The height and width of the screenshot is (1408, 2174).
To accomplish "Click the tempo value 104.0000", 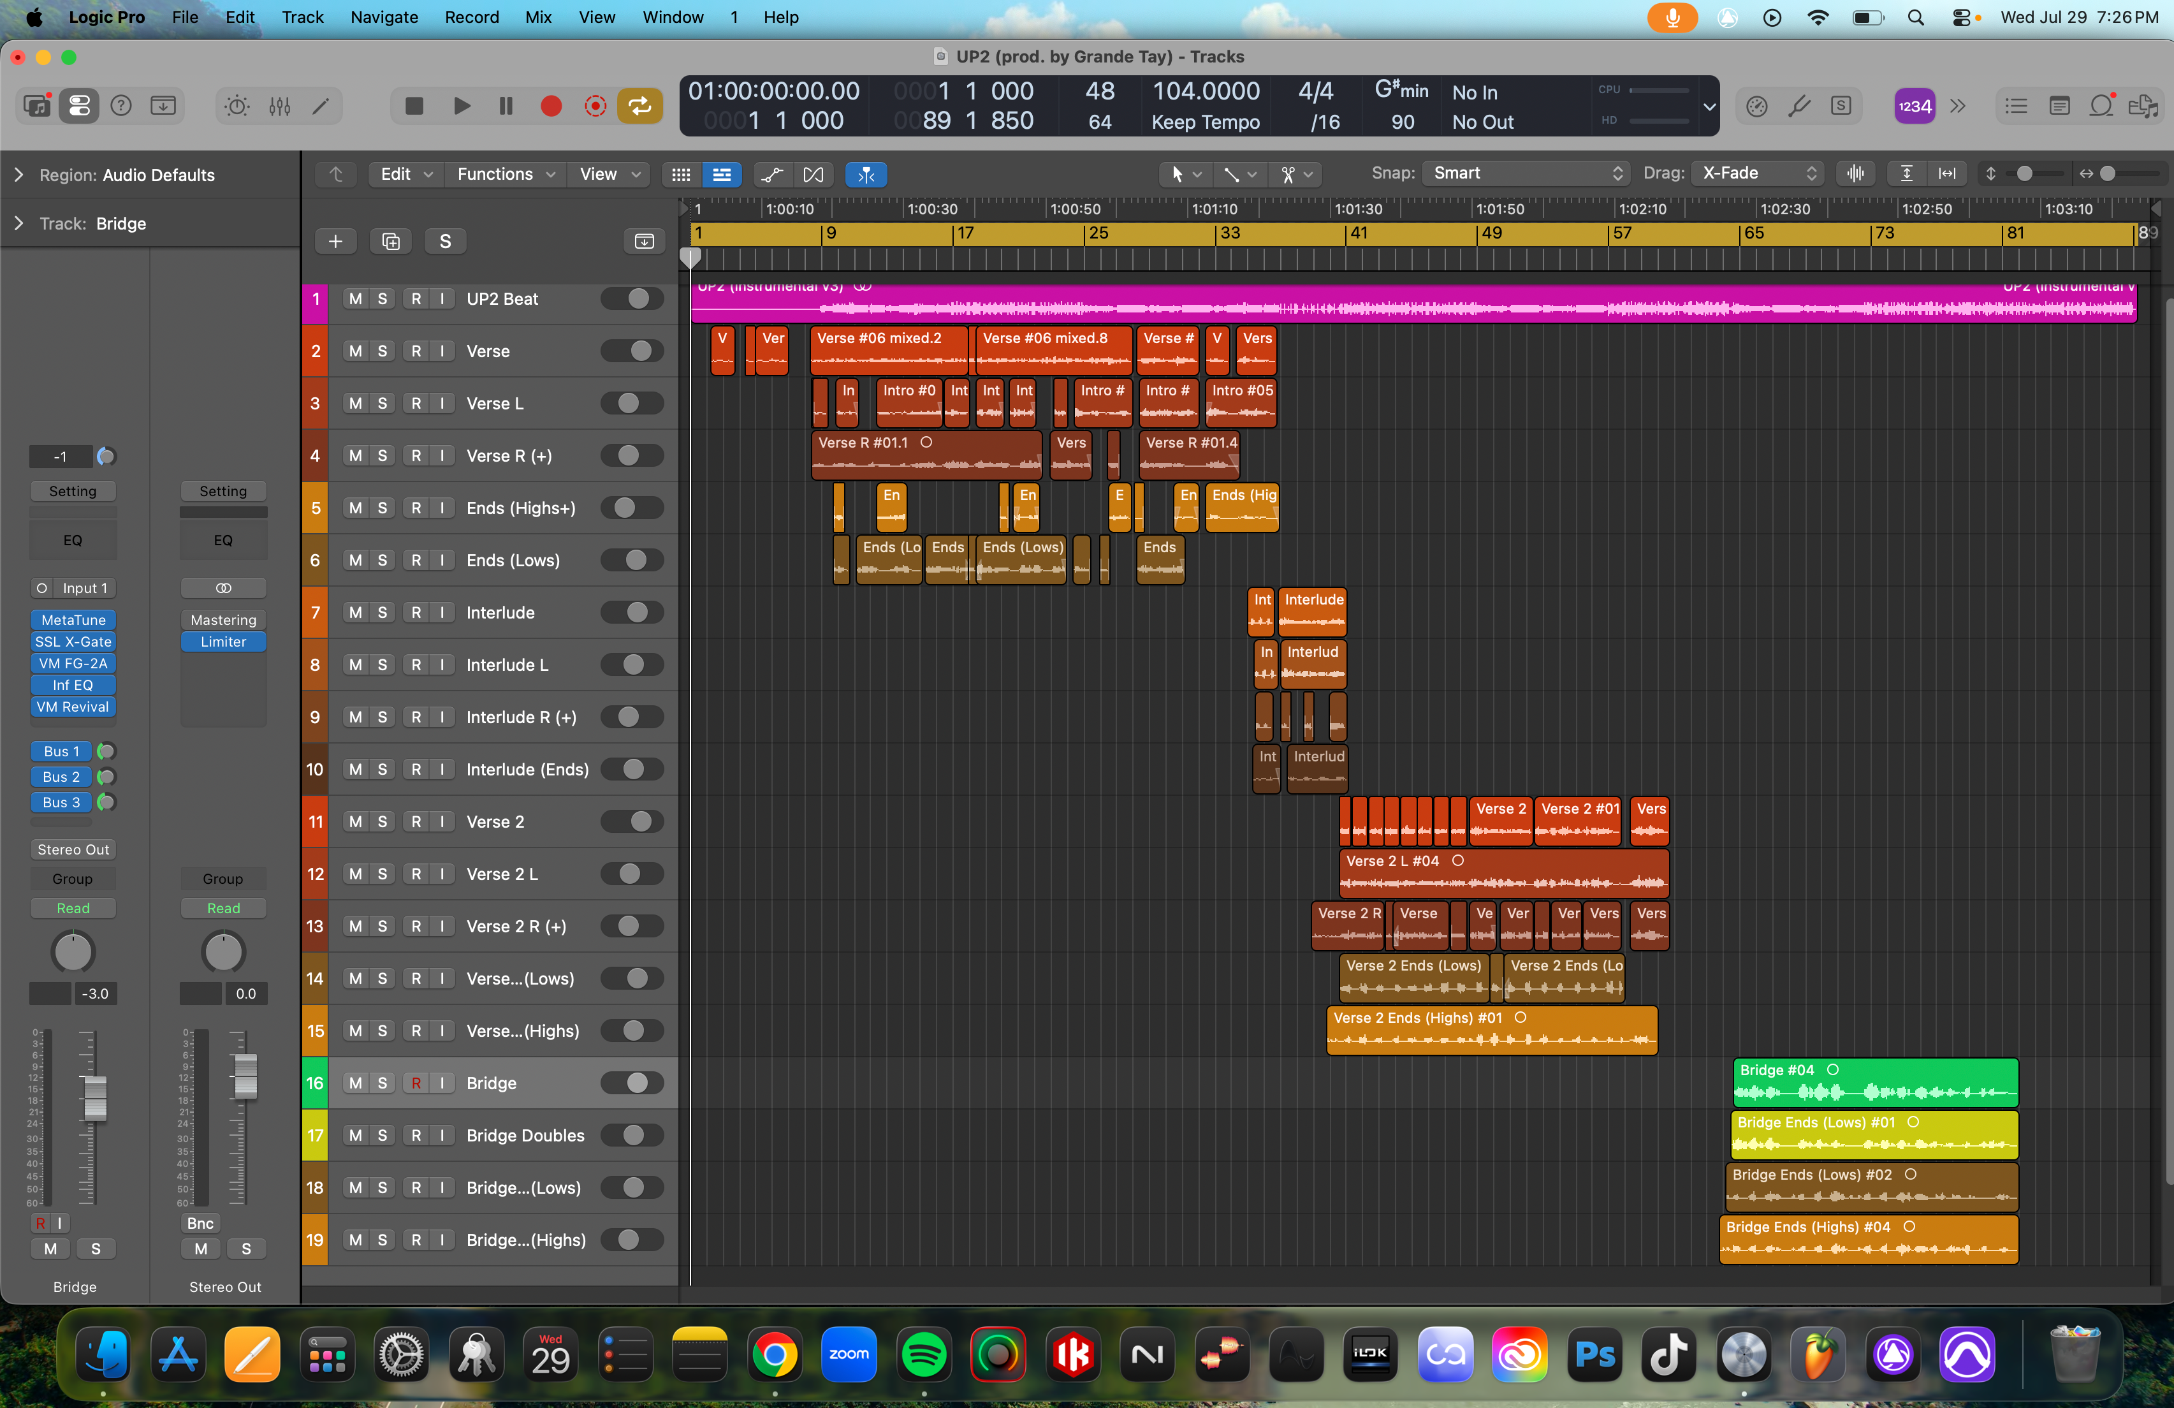I will click(1206, 91).
